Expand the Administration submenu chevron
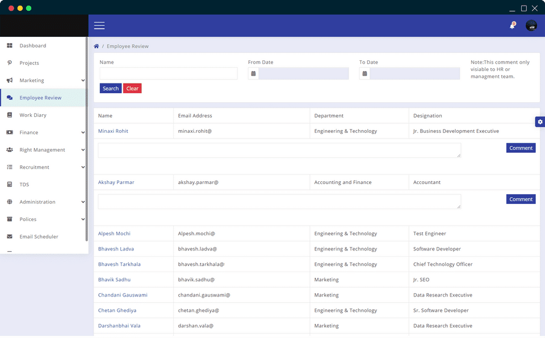This screenshot has width=545, height=338. (83, 202)
